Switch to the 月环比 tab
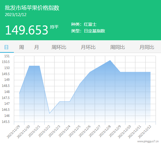 tap(88, 47)
